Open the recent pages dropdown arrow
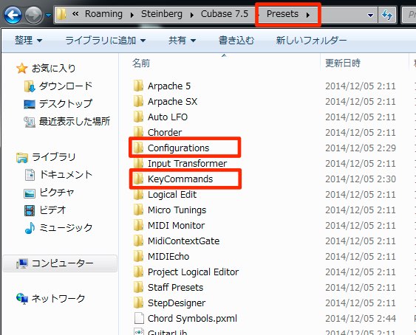The height and width of the screenshot is (335, 416). (x=48, y=15)
